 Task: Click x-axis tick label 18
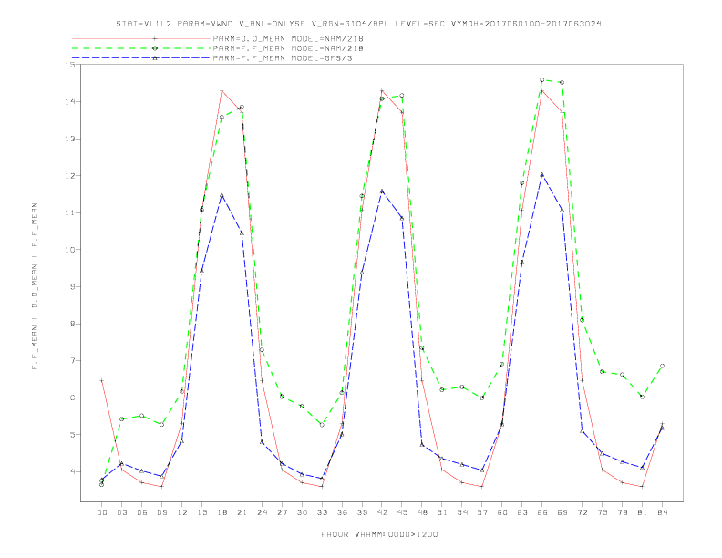pyautogui.click(x=222, y=512)
